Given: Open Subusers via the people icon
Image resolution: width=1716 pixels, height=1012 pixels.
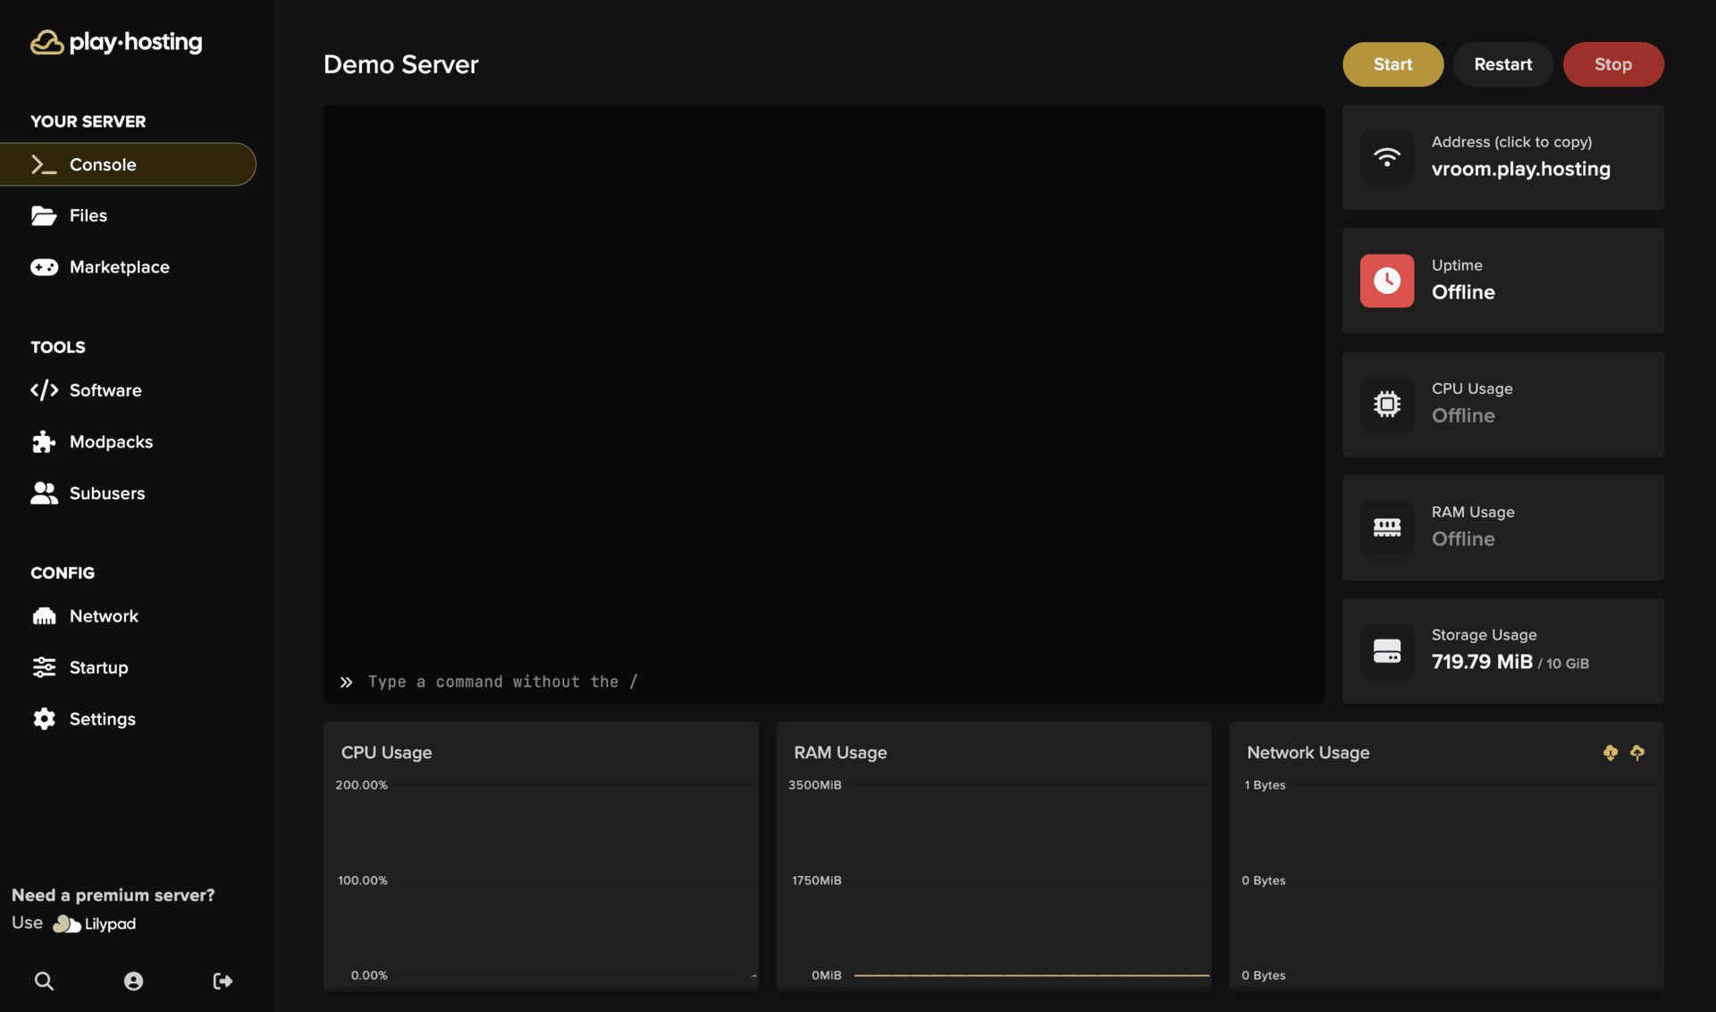Looking at the screenshot, I should click(x=44, y=493).
